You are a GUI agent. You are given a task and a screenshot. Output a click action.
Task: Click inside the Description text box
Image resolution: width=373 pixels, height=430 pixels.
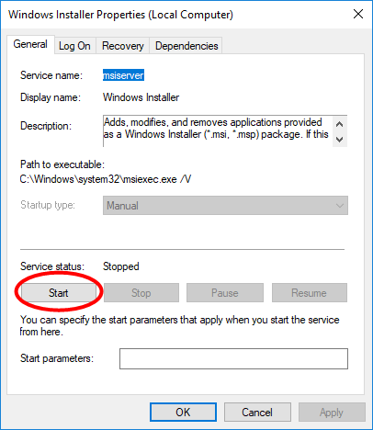click(x=218, y=131)
